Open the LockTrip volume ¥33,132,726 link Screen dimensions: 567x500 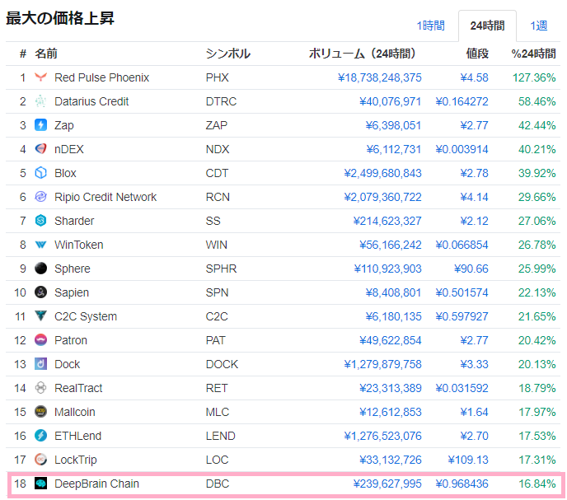391,460
